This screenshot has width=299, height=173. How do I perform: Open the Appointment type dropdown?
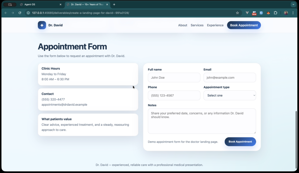(x=230, y=95)
